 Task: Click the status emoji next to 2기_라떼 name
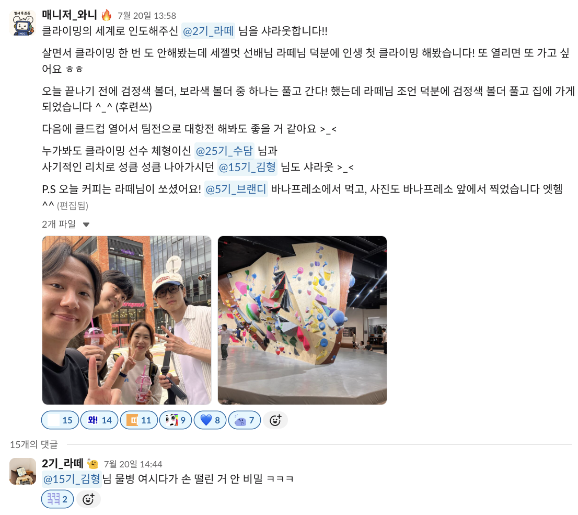click(93, 464)
